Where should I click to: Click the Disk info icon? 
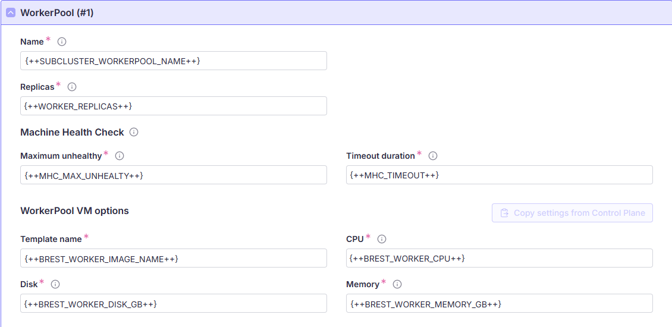coord(55,284)
